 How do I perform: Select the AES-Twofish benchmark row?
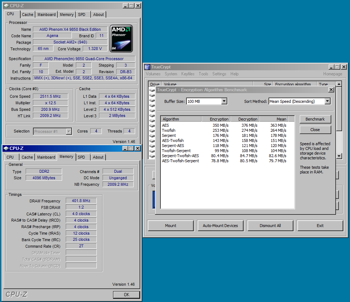(224, 140)
